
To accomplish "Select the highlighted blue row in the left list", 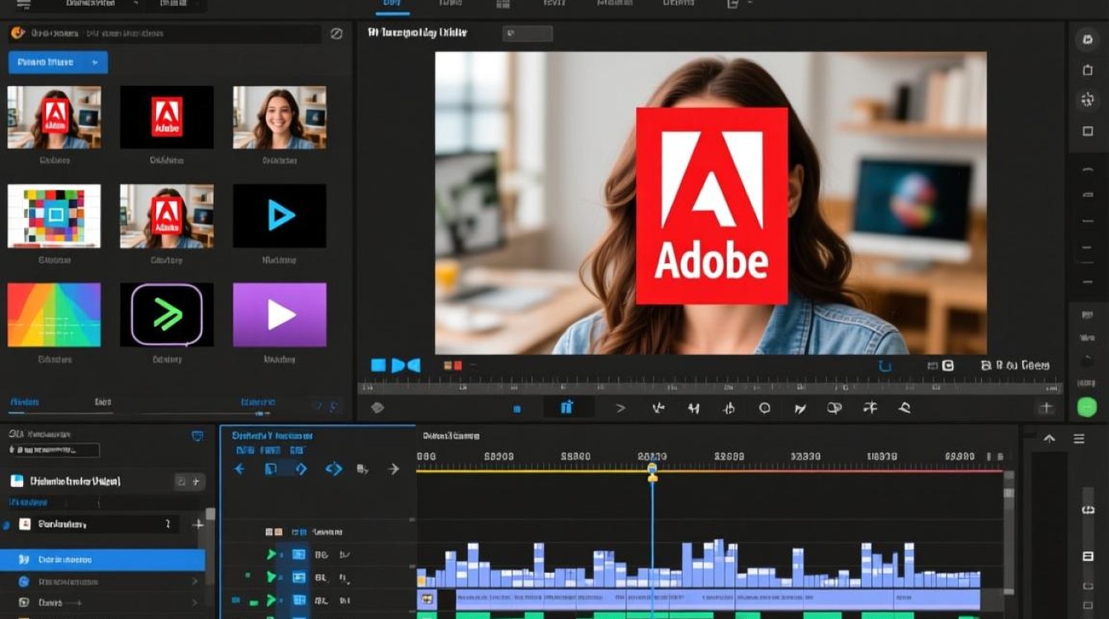I will [102, 560].
